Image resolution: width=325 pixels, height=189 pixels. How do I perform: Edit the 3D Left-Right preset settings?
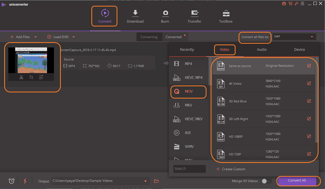(309, 119)
